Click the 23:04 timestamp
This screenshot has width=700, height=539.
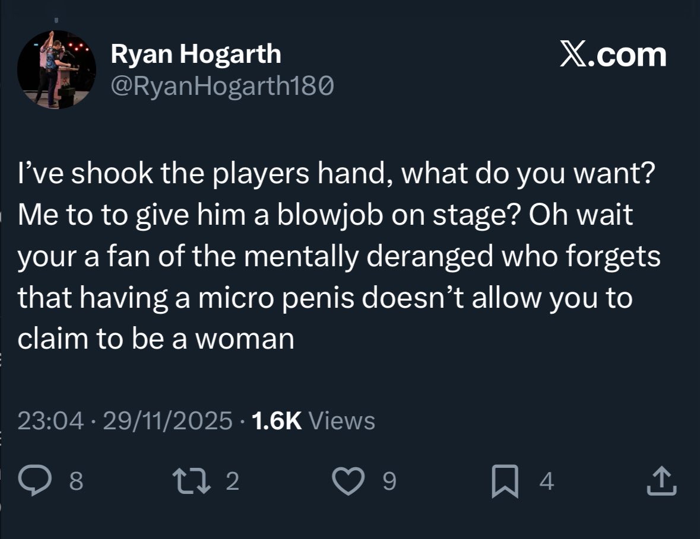pyautogui.click(x=49, y=421)
